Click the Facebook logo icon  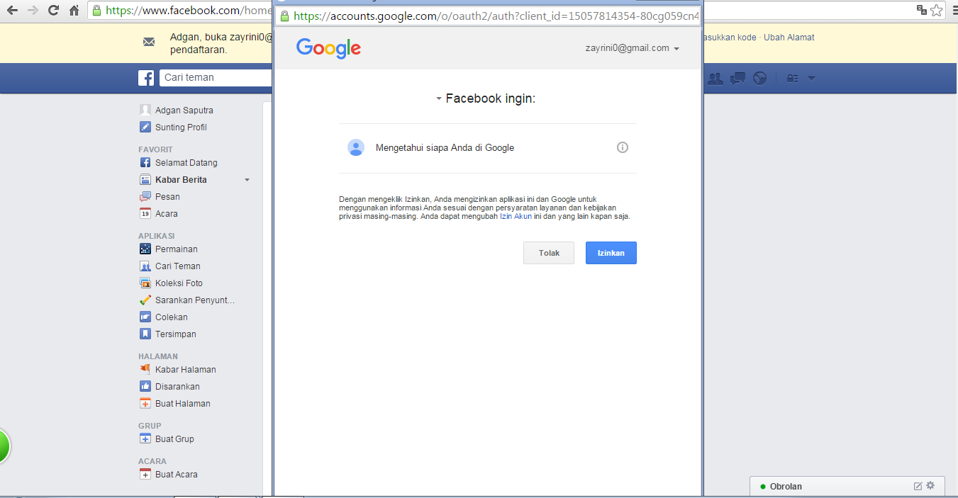click(x=146, y=78)
